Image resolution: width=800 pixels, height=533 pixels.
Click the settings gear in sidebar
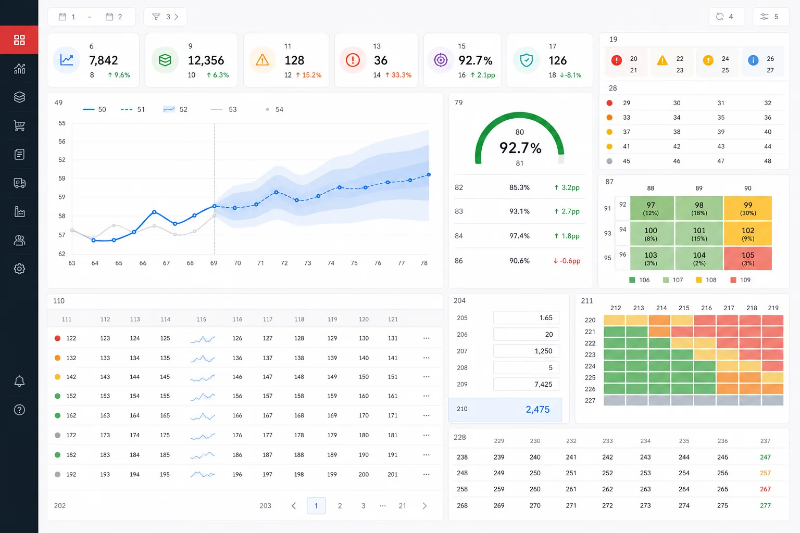[19, 269]
